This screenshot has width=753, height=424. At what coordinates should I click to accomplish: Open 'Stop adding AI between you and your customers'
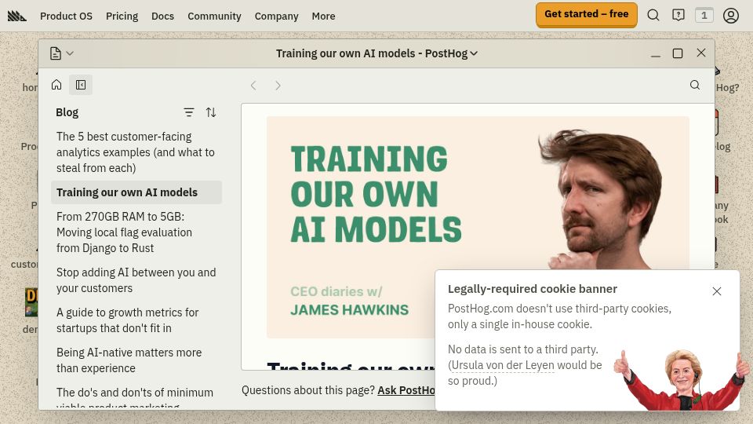[x=136, y=280]
